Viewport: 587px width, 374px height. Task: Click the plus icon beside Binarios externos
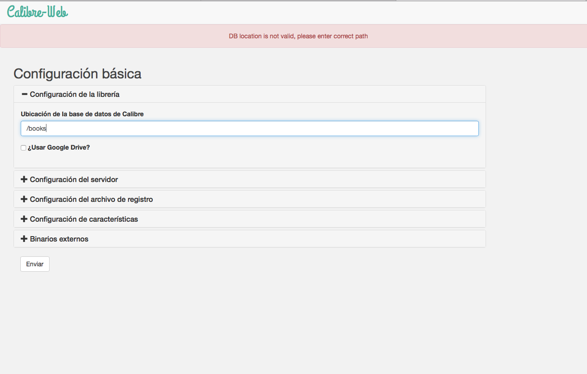click(x=24, y=239)
